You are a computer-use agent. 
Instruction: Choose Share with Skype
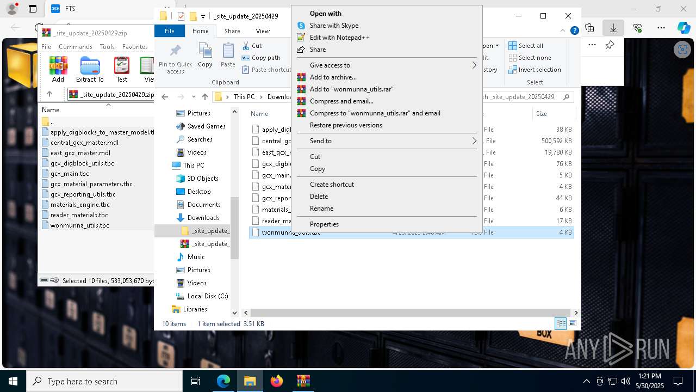tap(387, 26)
